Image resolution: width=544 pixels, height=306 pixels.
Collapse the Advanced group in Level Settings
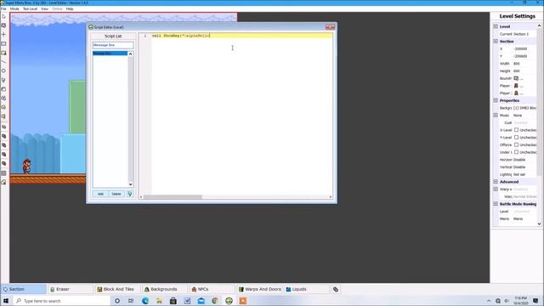496,181
